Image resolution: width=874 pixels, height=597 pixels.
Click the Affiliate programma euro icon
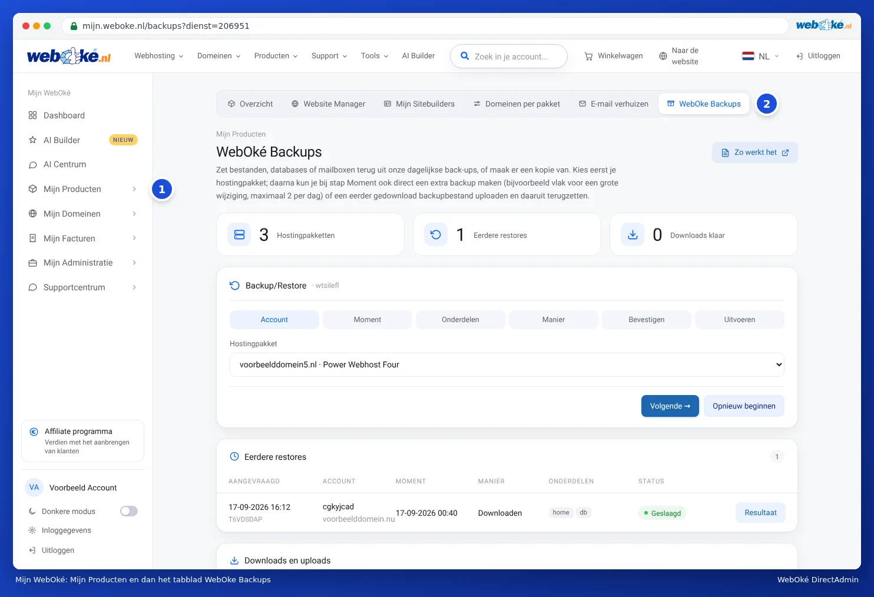[x=34, y=432]
